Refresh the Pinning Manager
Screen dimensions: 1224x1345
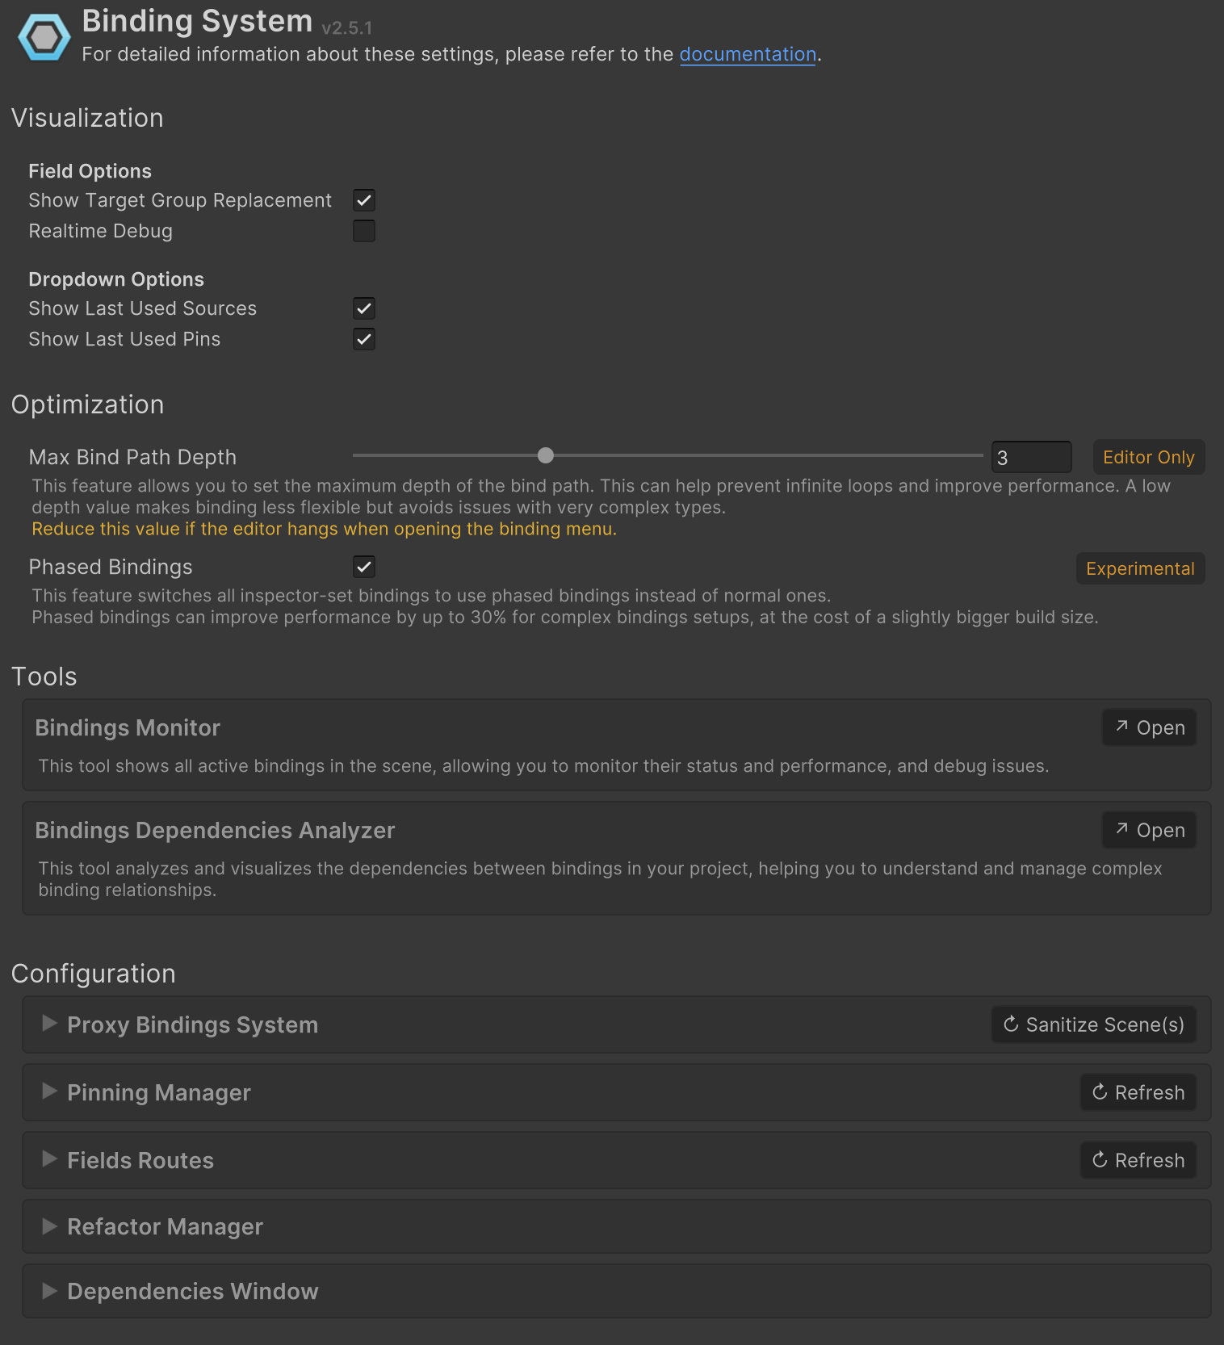pos(1138,1092)
